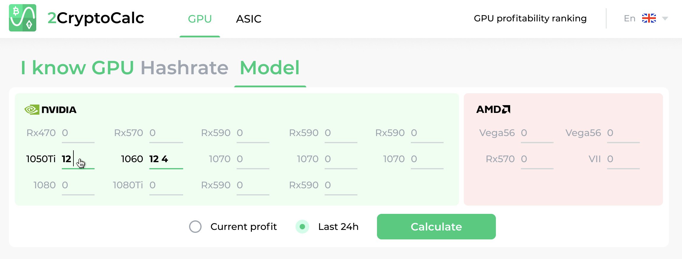Open the language dropdown arrow
The width and height of the screenshot is (682, 259).
665,19
